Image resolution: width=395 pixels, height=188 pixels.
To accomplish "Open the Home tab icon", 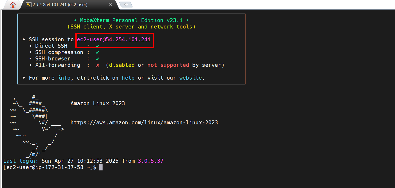I will tap(13, 5).
